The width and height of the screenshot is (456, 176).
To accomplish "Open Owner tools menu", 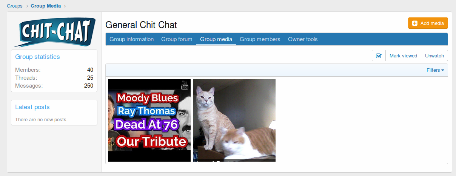I will [x=303, y=39].
